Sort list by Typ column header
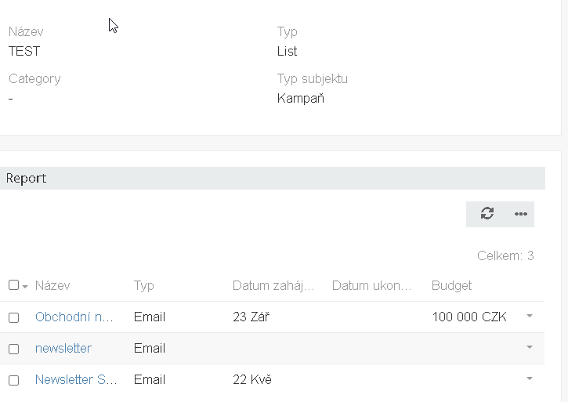Screen dimensions: 568x402 [144, 285]
